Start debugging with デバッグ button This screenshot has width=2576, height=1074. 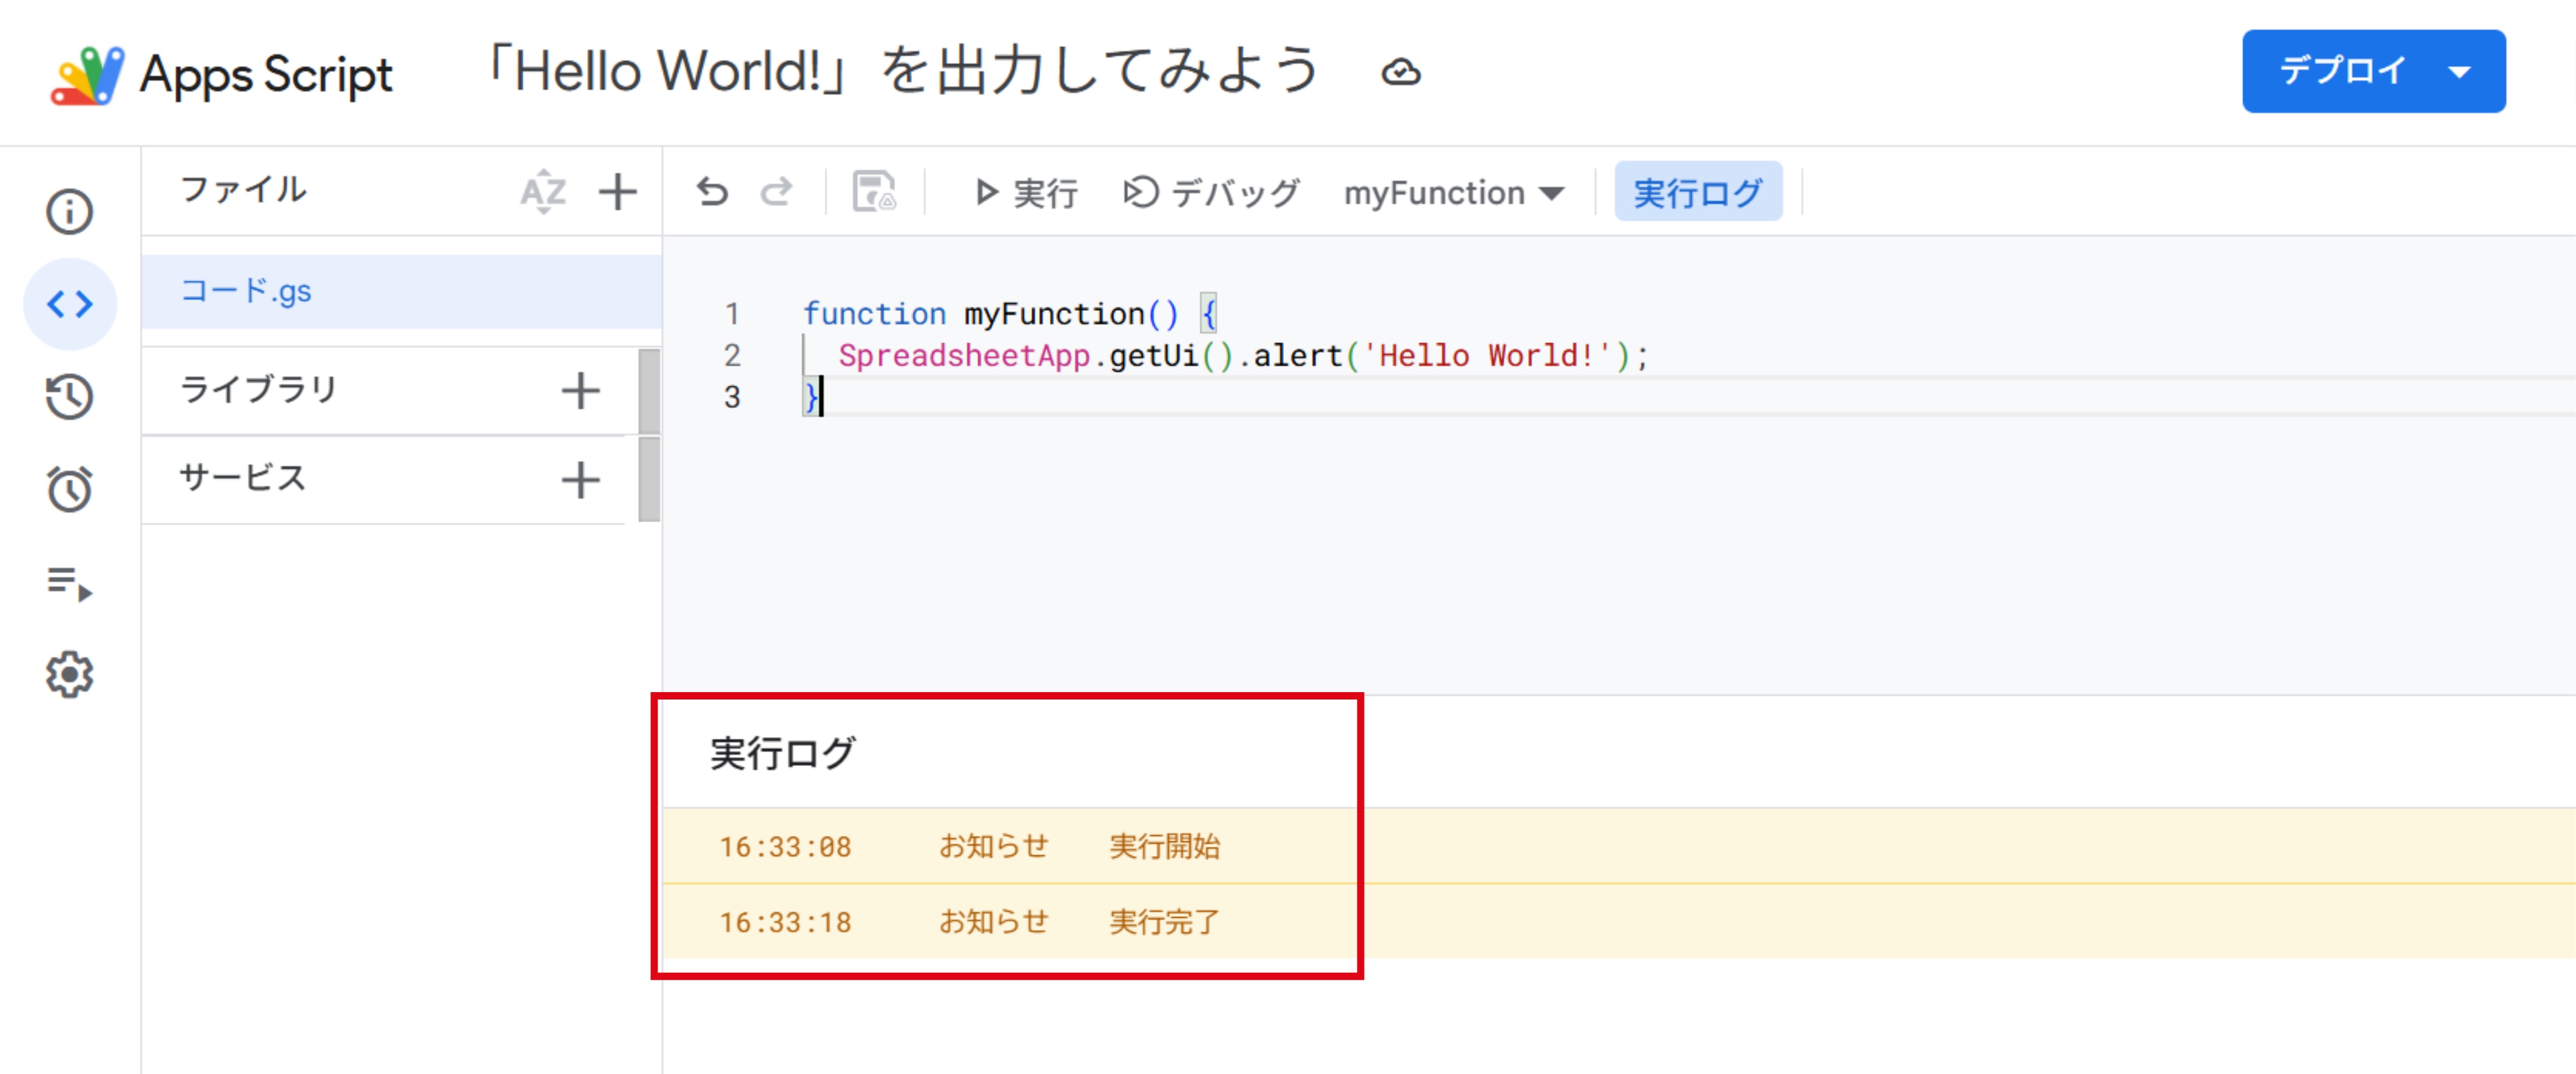(1211, 192)
